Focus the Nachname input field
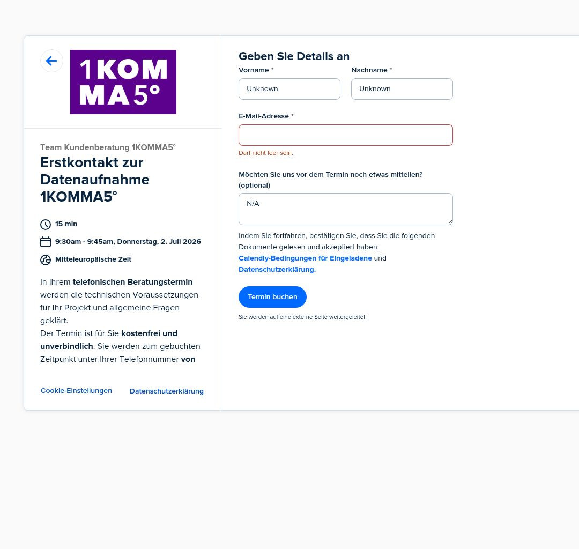Image resolution: width=579 pixels, height=549 pixels. coord(402,89)
